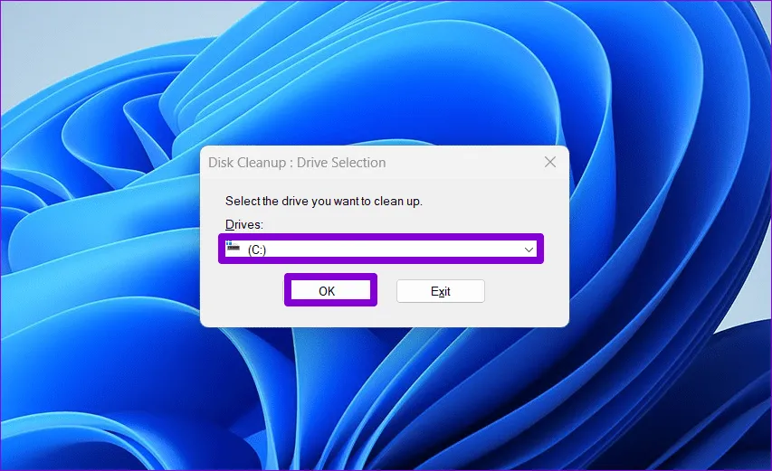Screen dimensions: 772x471
Task: Select the (C:) drive combo box
Action: pos(380,250)
